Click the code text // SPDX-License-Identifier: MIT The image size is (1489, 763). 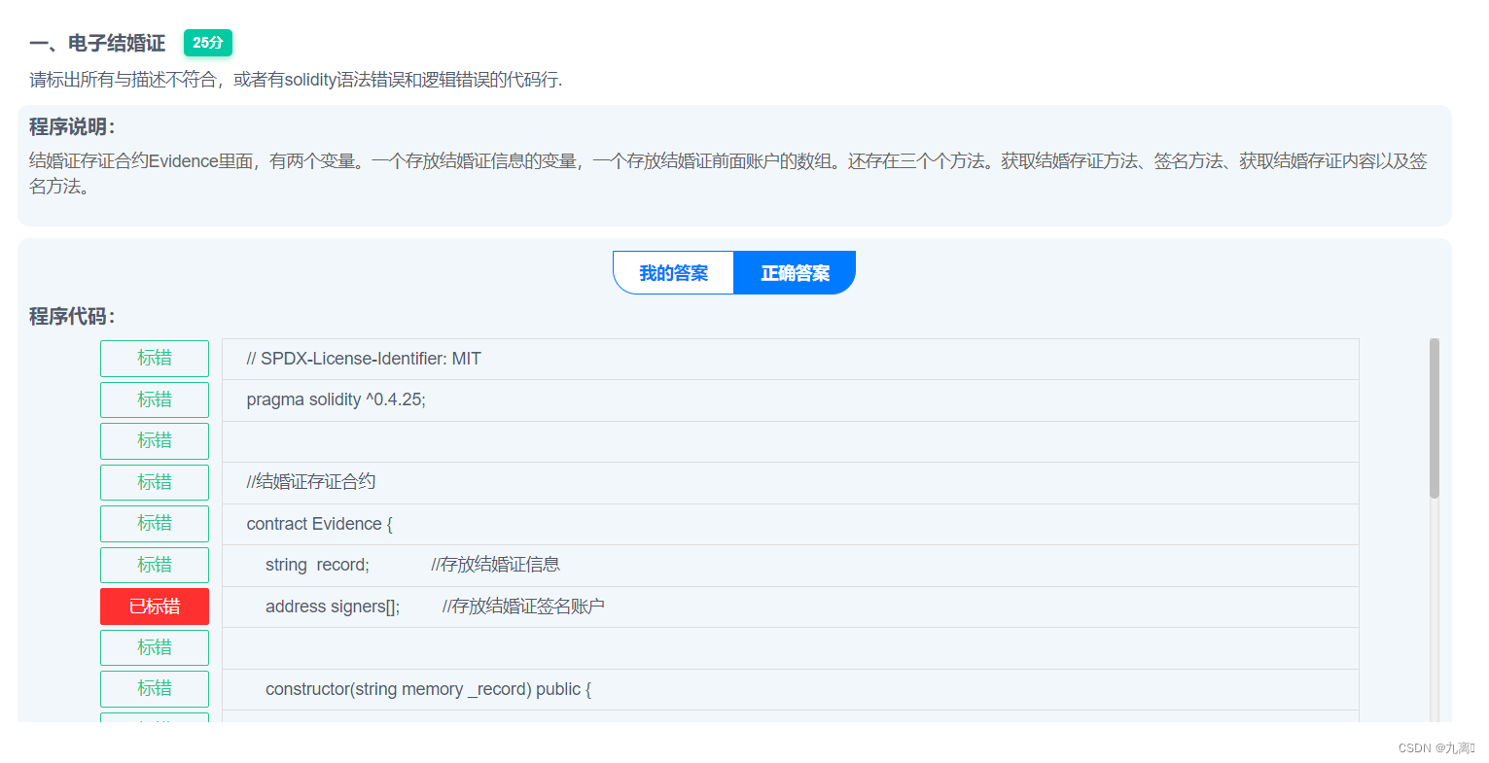364,359
